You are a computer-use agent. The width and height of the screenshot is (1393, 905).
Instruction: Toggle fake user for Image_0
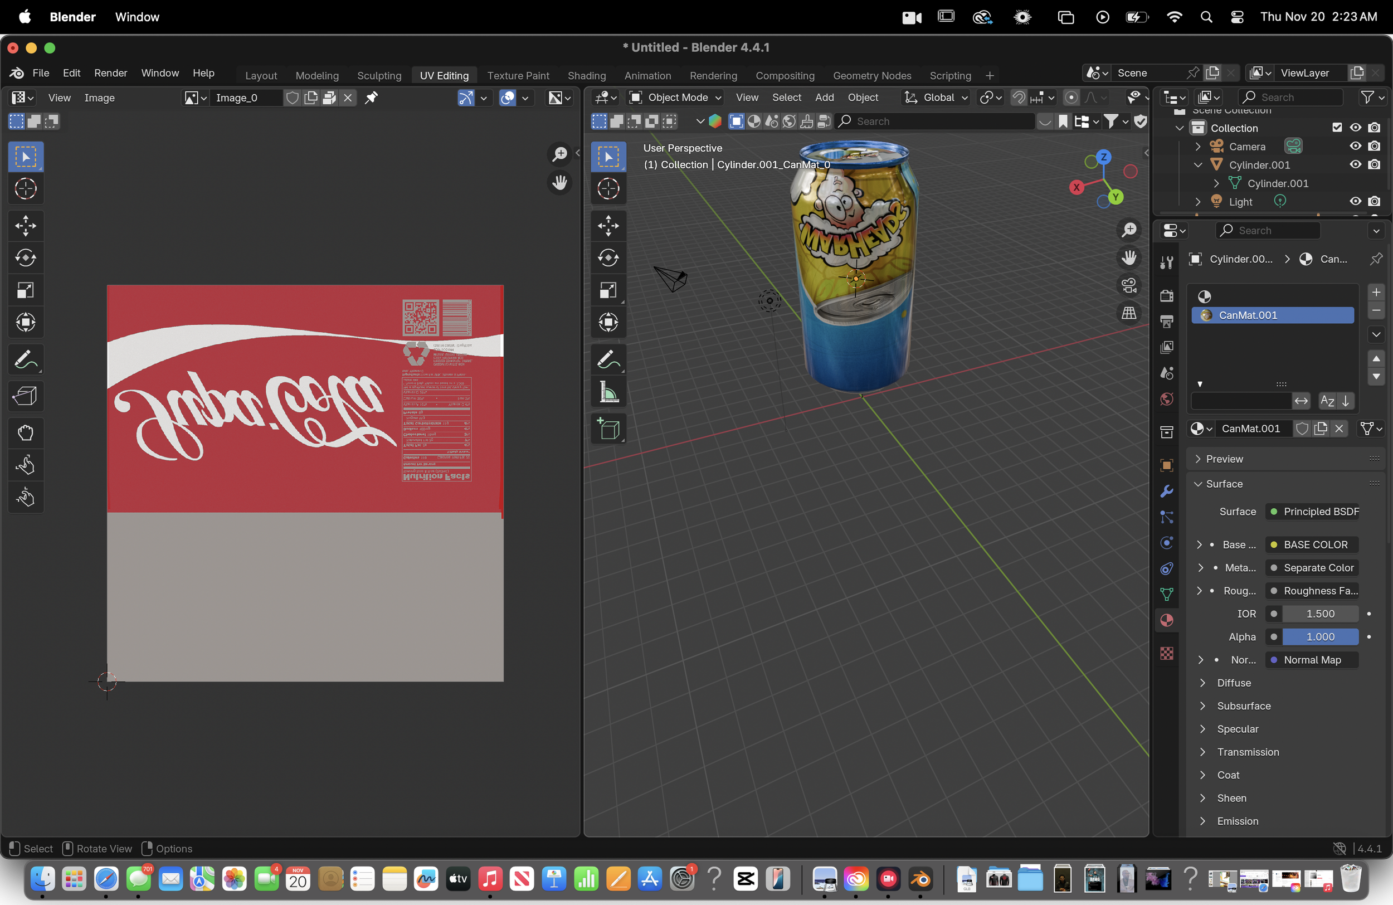point(292,98)
